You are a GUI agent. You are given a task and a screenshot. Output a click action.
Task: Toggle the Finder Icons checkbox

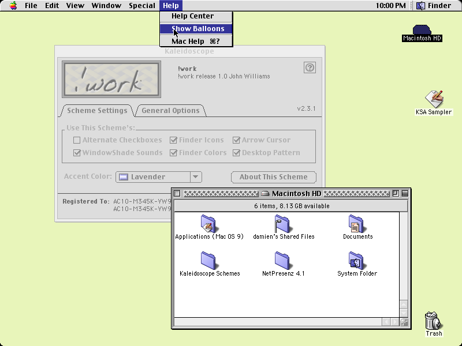tap(173, 140)
